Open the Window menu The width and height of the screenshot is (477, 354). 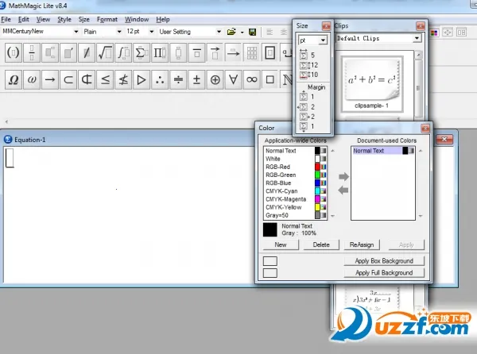(137, 19)
